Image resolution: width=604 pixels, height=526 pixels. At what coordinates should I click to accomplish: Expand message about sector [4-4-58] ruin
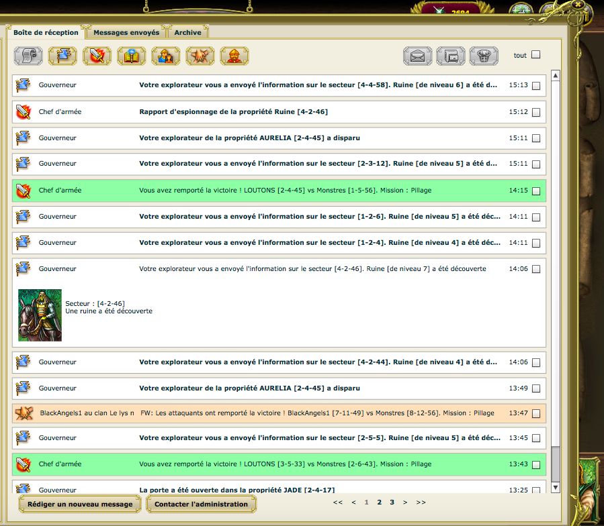point(318,86)
